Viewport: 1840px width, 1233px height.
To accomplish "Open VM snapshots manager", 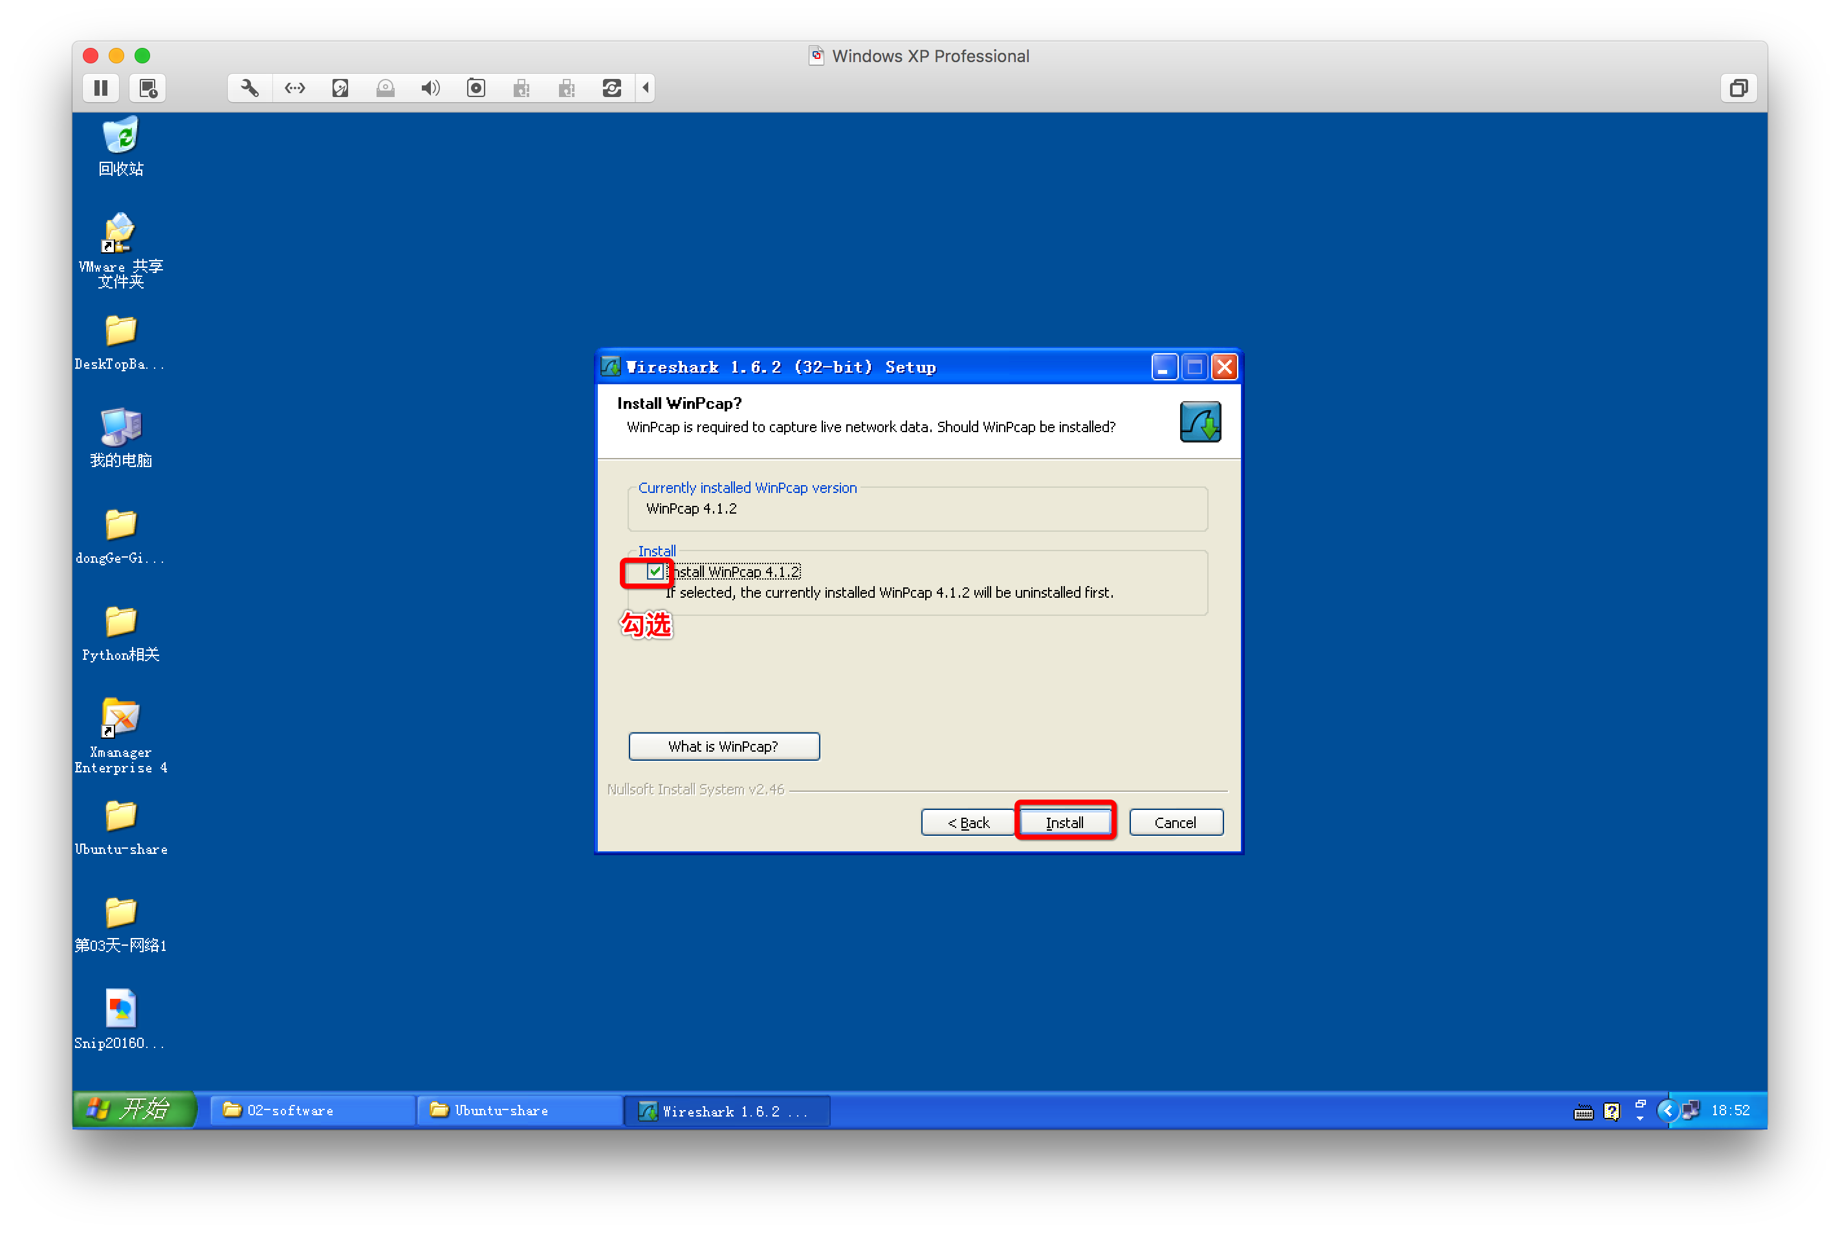I will pyautogui.click(x=148, y=88).
